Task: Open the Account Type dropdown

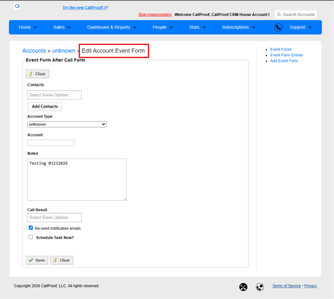Action: pyautogui.click(x=67, y=125)
